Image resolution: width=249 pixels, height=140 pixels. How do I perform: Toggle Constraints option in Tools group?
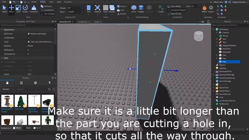(47, 10)
